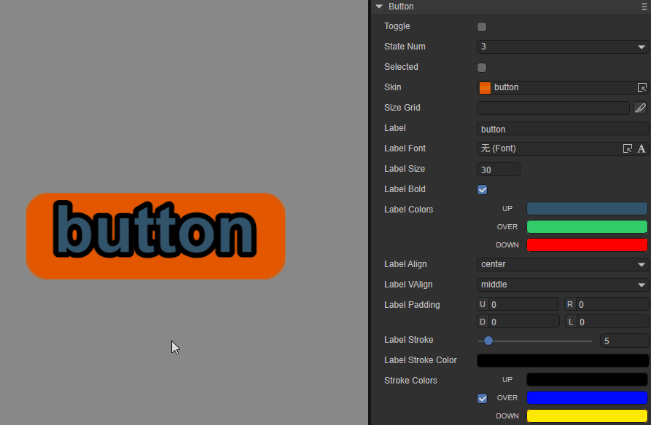The width and height of the screenshot is (651, 425).
Task: Uncheck the Label Bold checkbox
Action: coord(482,189)
